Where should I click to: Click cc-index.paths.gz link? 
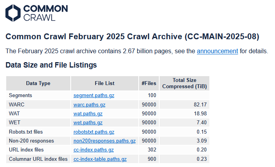click(93, 150)
